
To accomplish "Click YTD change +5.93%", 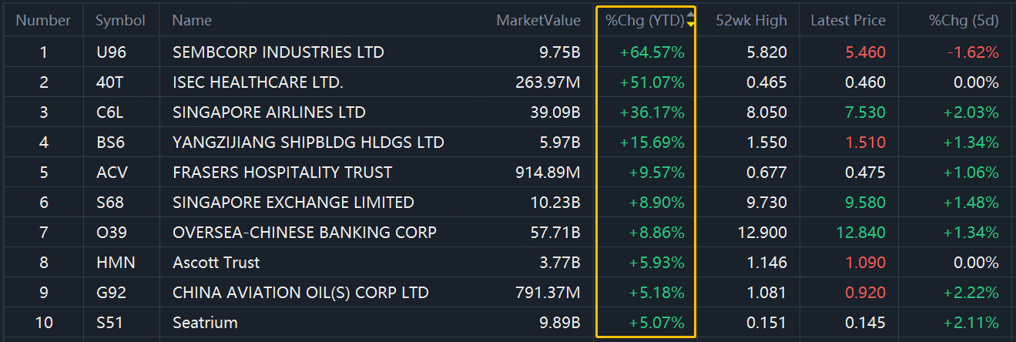I will tap(656, 263).
